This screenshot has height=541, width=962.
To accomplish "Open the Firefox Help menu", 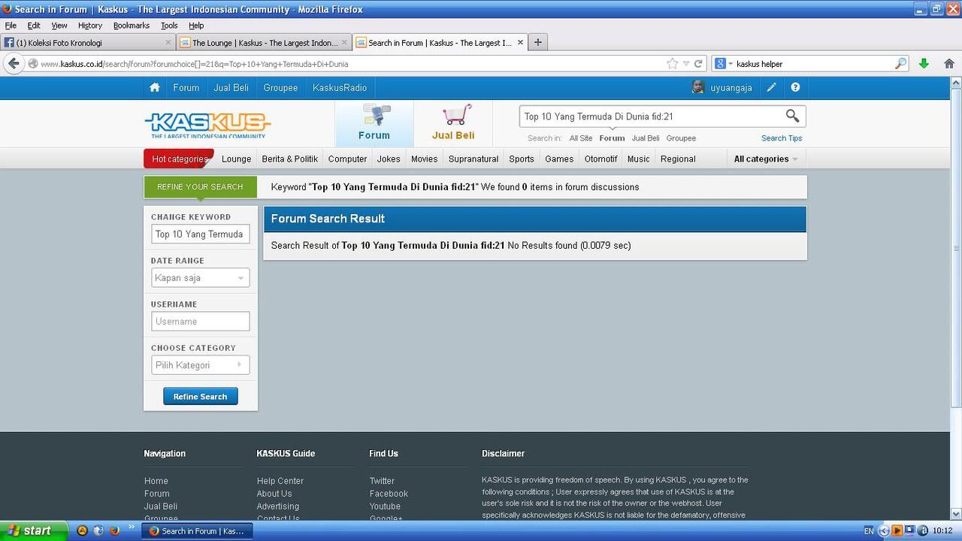I will [196, 26].
